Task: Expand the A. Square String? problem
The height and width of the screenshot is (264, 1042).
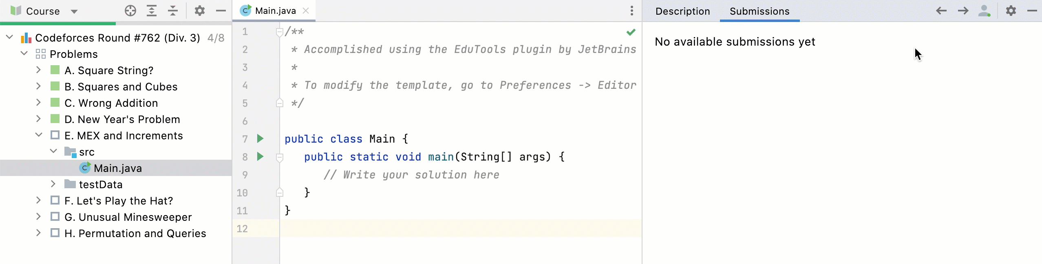Action: [x=38, y=70]
